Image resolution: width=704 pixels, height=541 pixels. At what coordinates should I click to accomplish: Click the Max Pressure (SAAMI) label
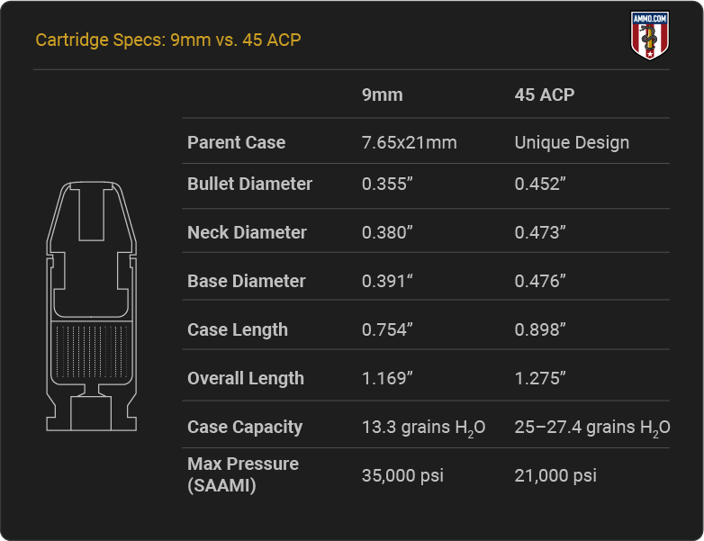(243, 474)
